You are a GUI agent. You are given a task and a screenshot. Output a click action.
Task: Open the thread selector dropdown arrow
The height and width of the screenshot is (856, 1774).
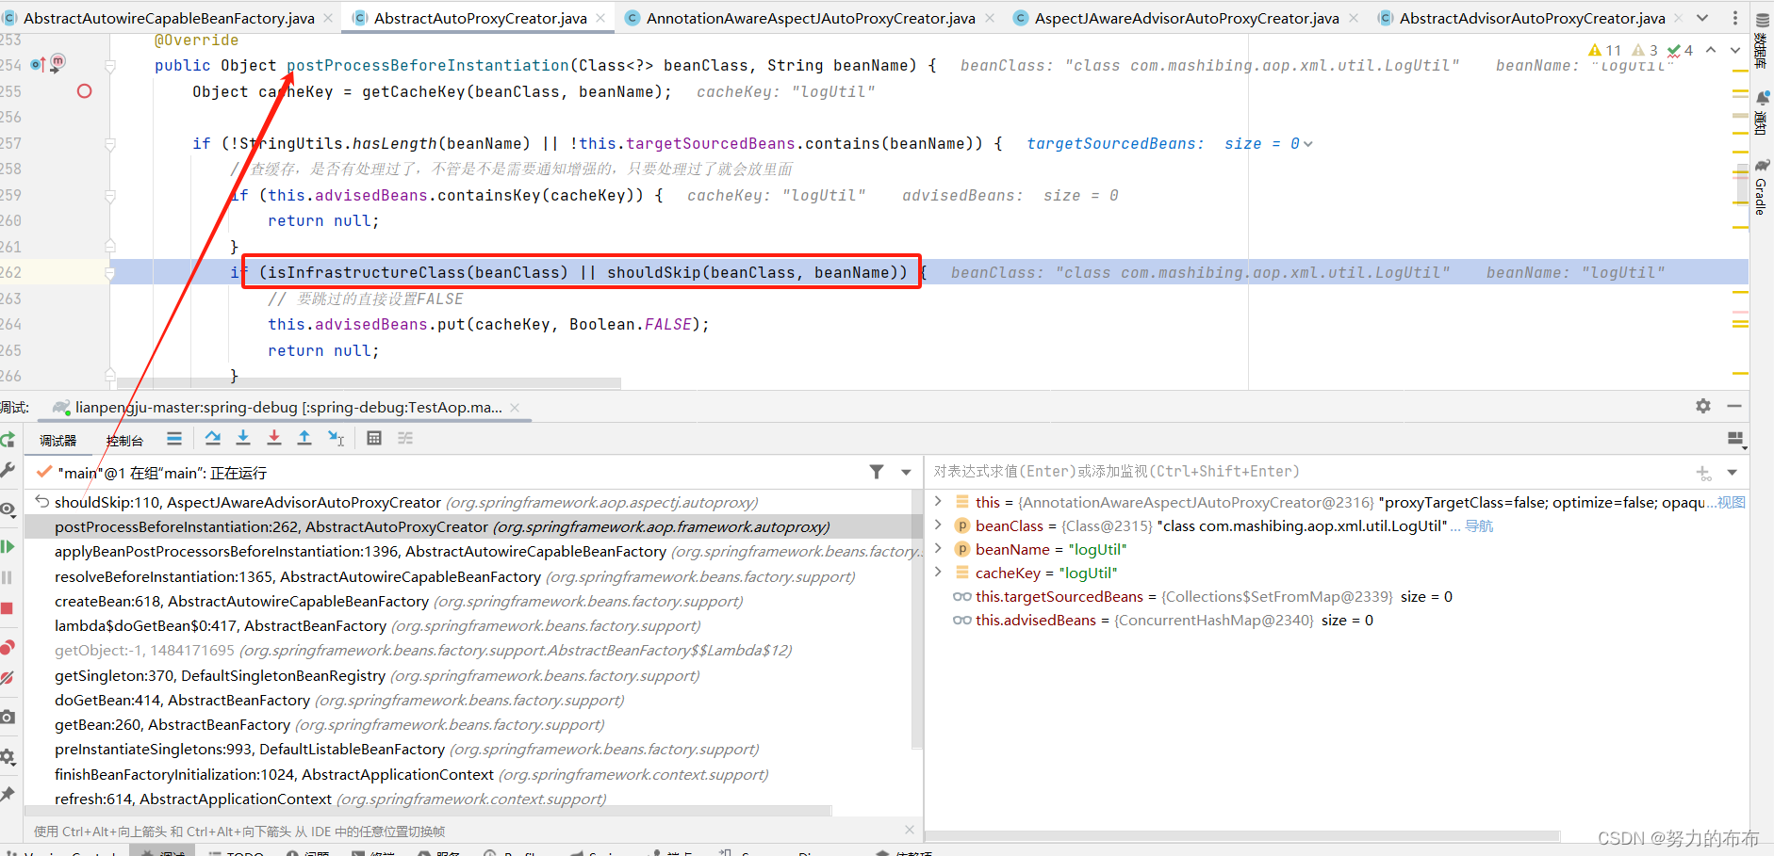tap(906, 473)
